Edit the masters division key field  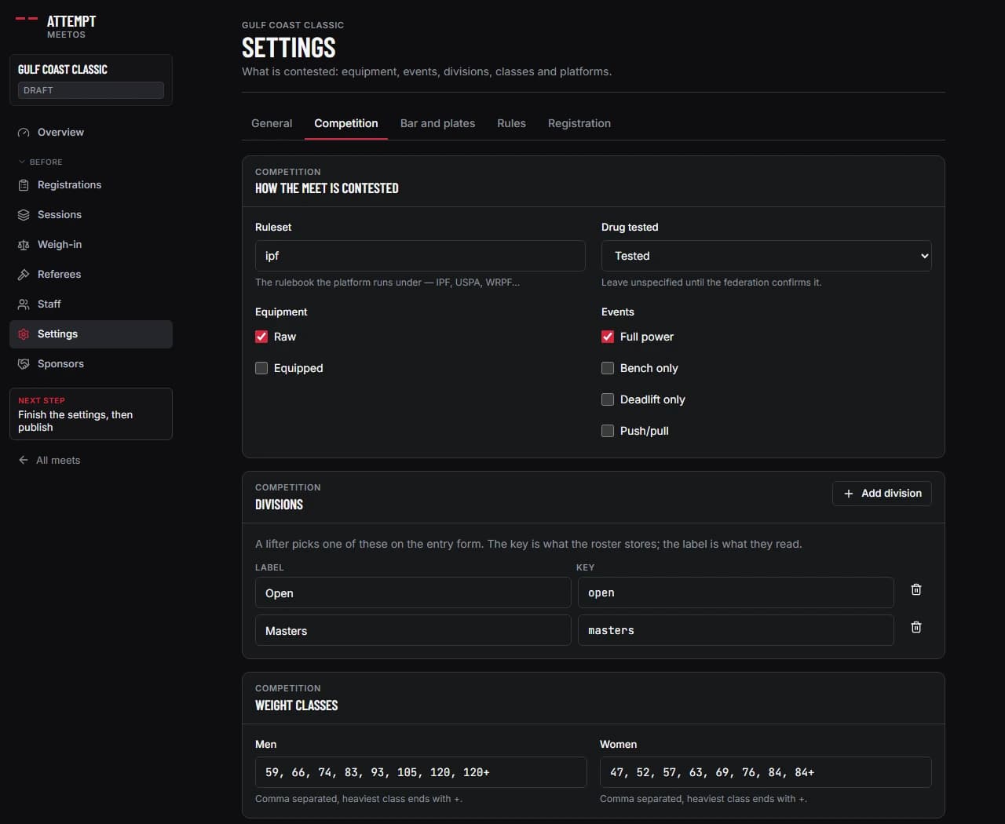(736, 630)
